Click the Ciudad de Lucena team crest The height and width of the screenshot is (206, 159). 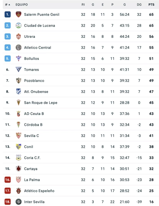pos(18,25)
